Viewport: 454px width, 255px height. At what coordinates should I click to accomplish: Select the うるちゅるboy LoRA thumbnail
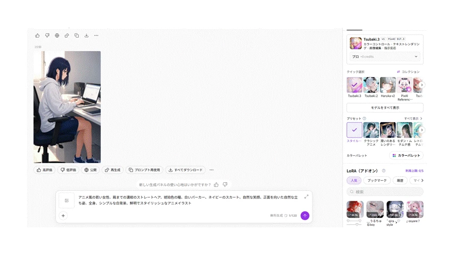(x=375, y=209)
